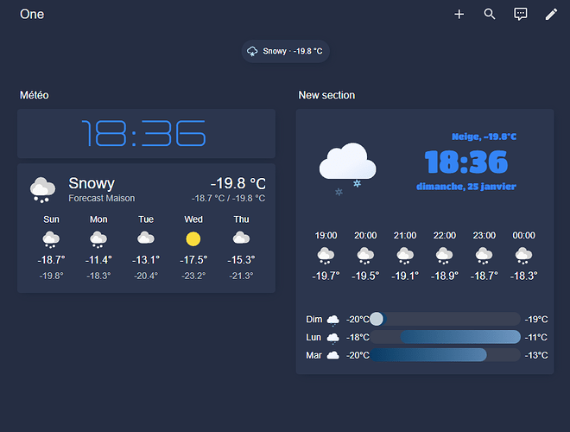Screen dimensions: 570x432
Task: Click the 21:00 hourly forecast time
Action: (x=405, y=235)
